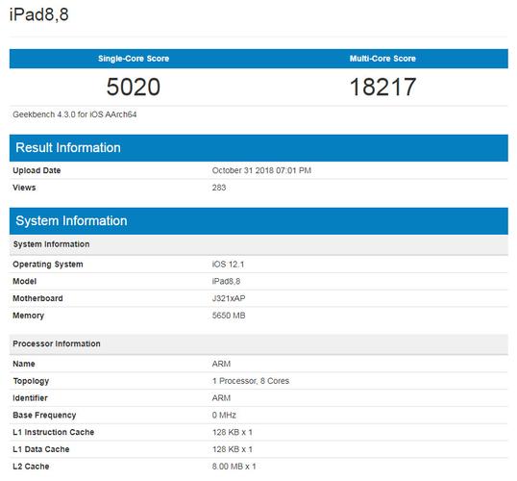Click the J321xAP motherboard value
The height and width of the screenshot is (481, 517).
pos(229,298)
